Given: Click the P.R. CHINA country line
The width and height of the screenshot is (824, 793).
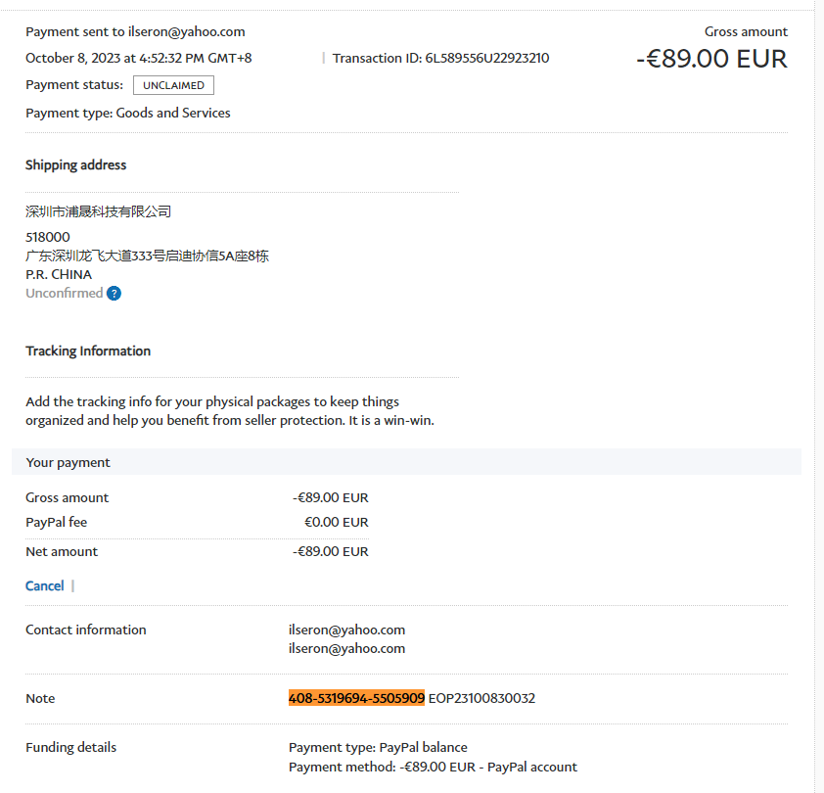Looking at the screenshot, I should tap(59, 274).
